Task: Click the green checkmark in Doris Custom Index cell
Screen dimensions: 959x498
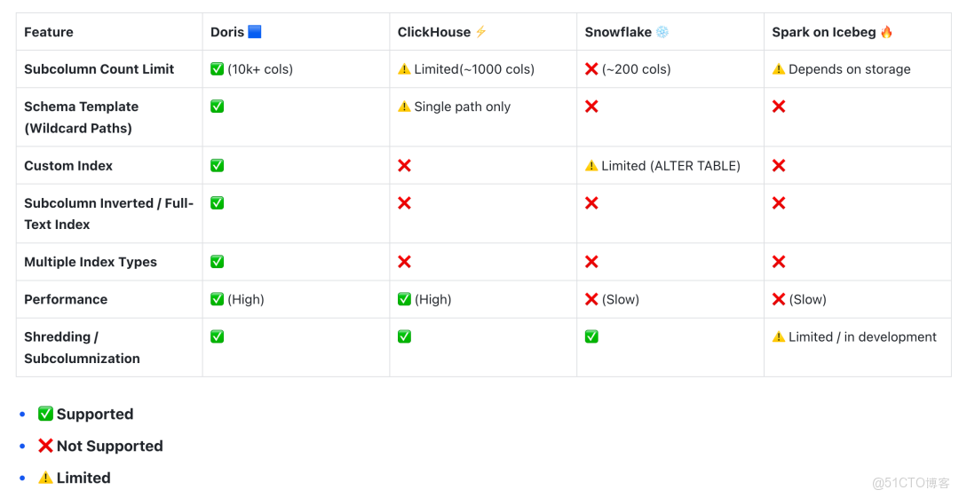Action: coord(217,166)
